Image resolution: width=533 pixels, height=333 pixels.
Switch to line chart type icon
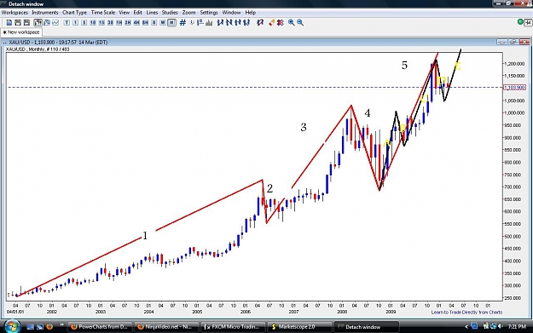point(55,23)
